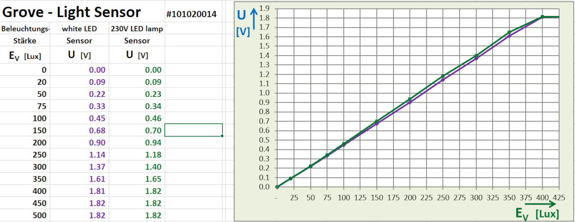
Task: Click the chart data point at 400 Lux
Action: click(542, 17)
